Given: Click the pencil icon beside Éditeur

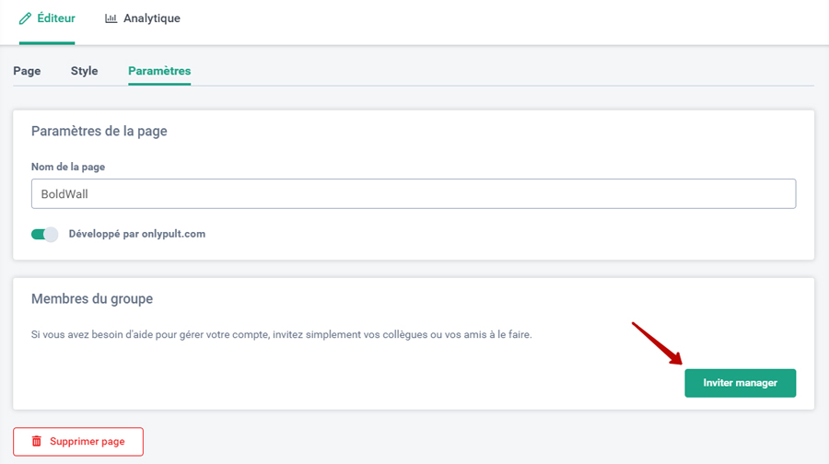Looking at the screenshot, I should tap(25, 18).
